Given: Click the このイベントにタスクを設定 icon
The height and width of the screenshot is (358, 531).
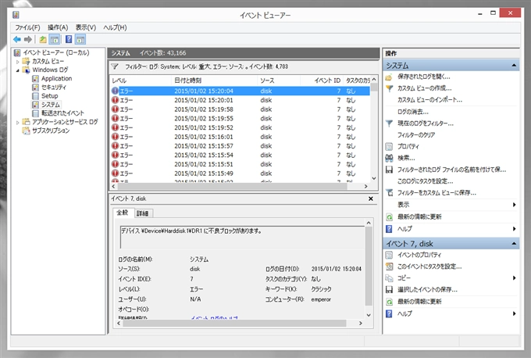Looking at the screenshot, I should 389,267.
